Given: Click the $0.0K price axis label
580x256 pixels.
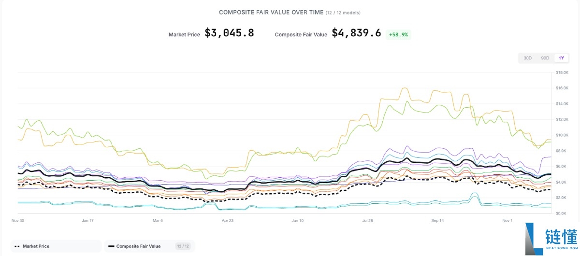Looking at the screenshot, I should 561,213.
